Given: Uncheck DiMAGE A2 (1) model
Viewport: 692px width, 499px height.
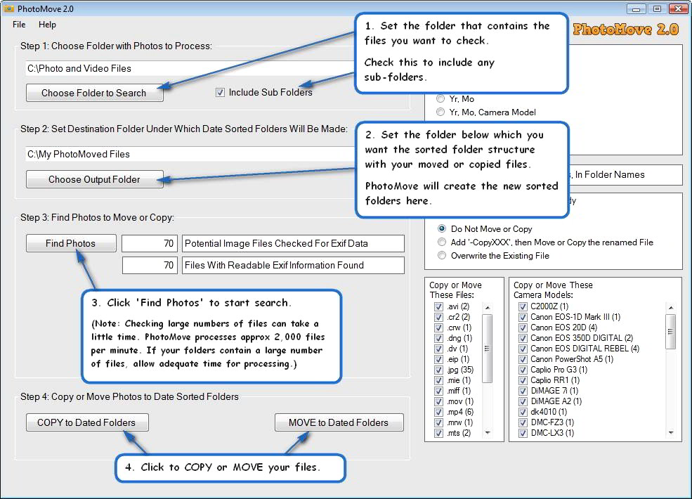Looking at the screenshot, I should point(523,401).
